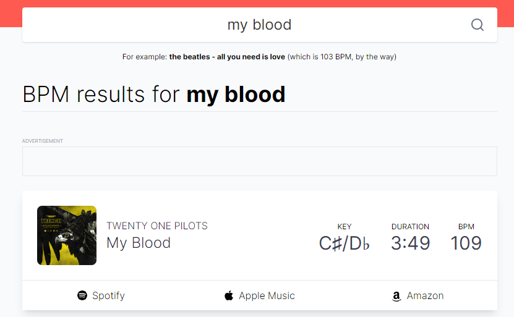
Task: Focus the search field containing "my blood"
Action: point(259,25)
